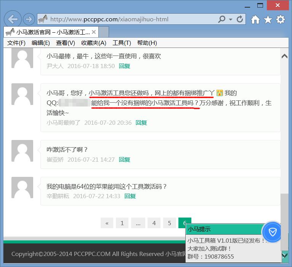Click 回复 under 小马哥最帅了's comment
292x267 pixels.
coord(141,122)
